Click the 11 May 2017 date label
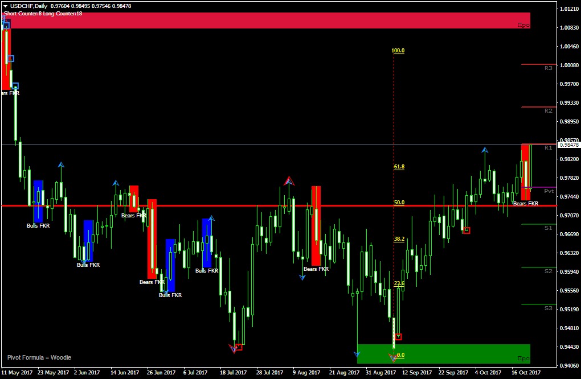Image resolution: width=581 pixels, height=379 pixels. pos(17,372)
